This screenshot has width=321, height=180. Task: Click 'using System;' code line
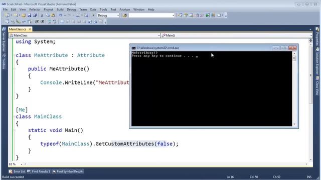point(36,41)
